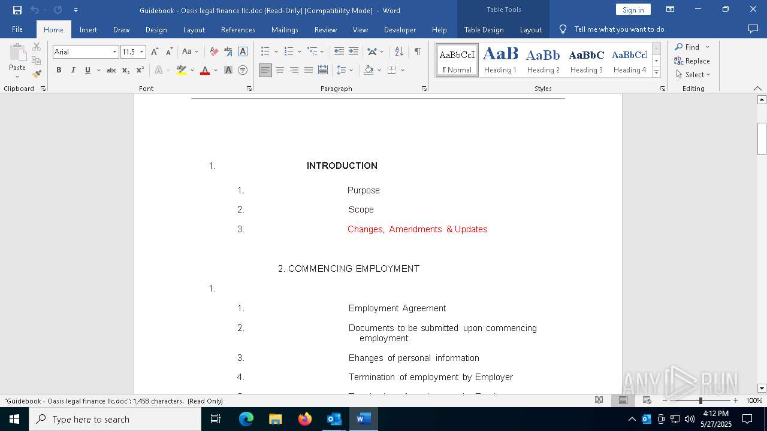Click the Windows taskbar search box
The image size is (767, 431).
pos(115,419)
